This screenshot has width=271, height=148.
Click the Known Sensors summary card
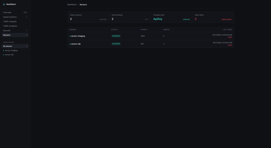click(88, 17)
